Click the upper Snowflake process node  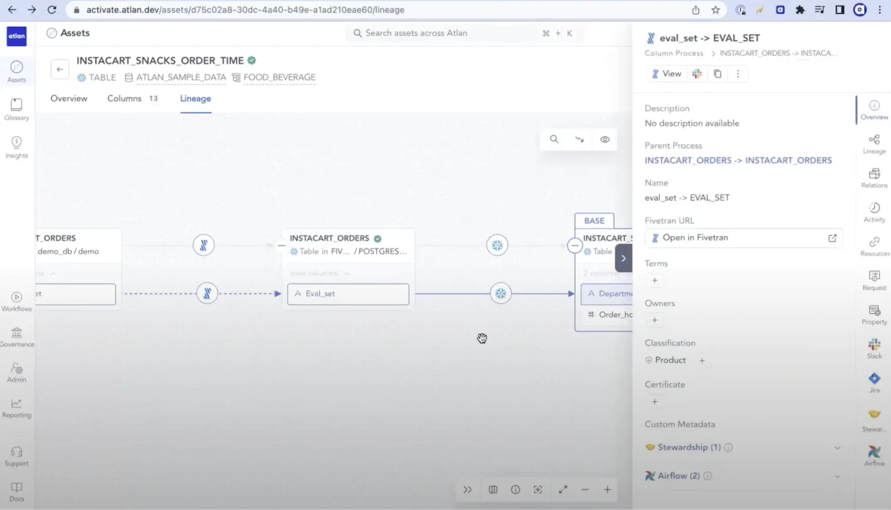(x=497, y=245)
